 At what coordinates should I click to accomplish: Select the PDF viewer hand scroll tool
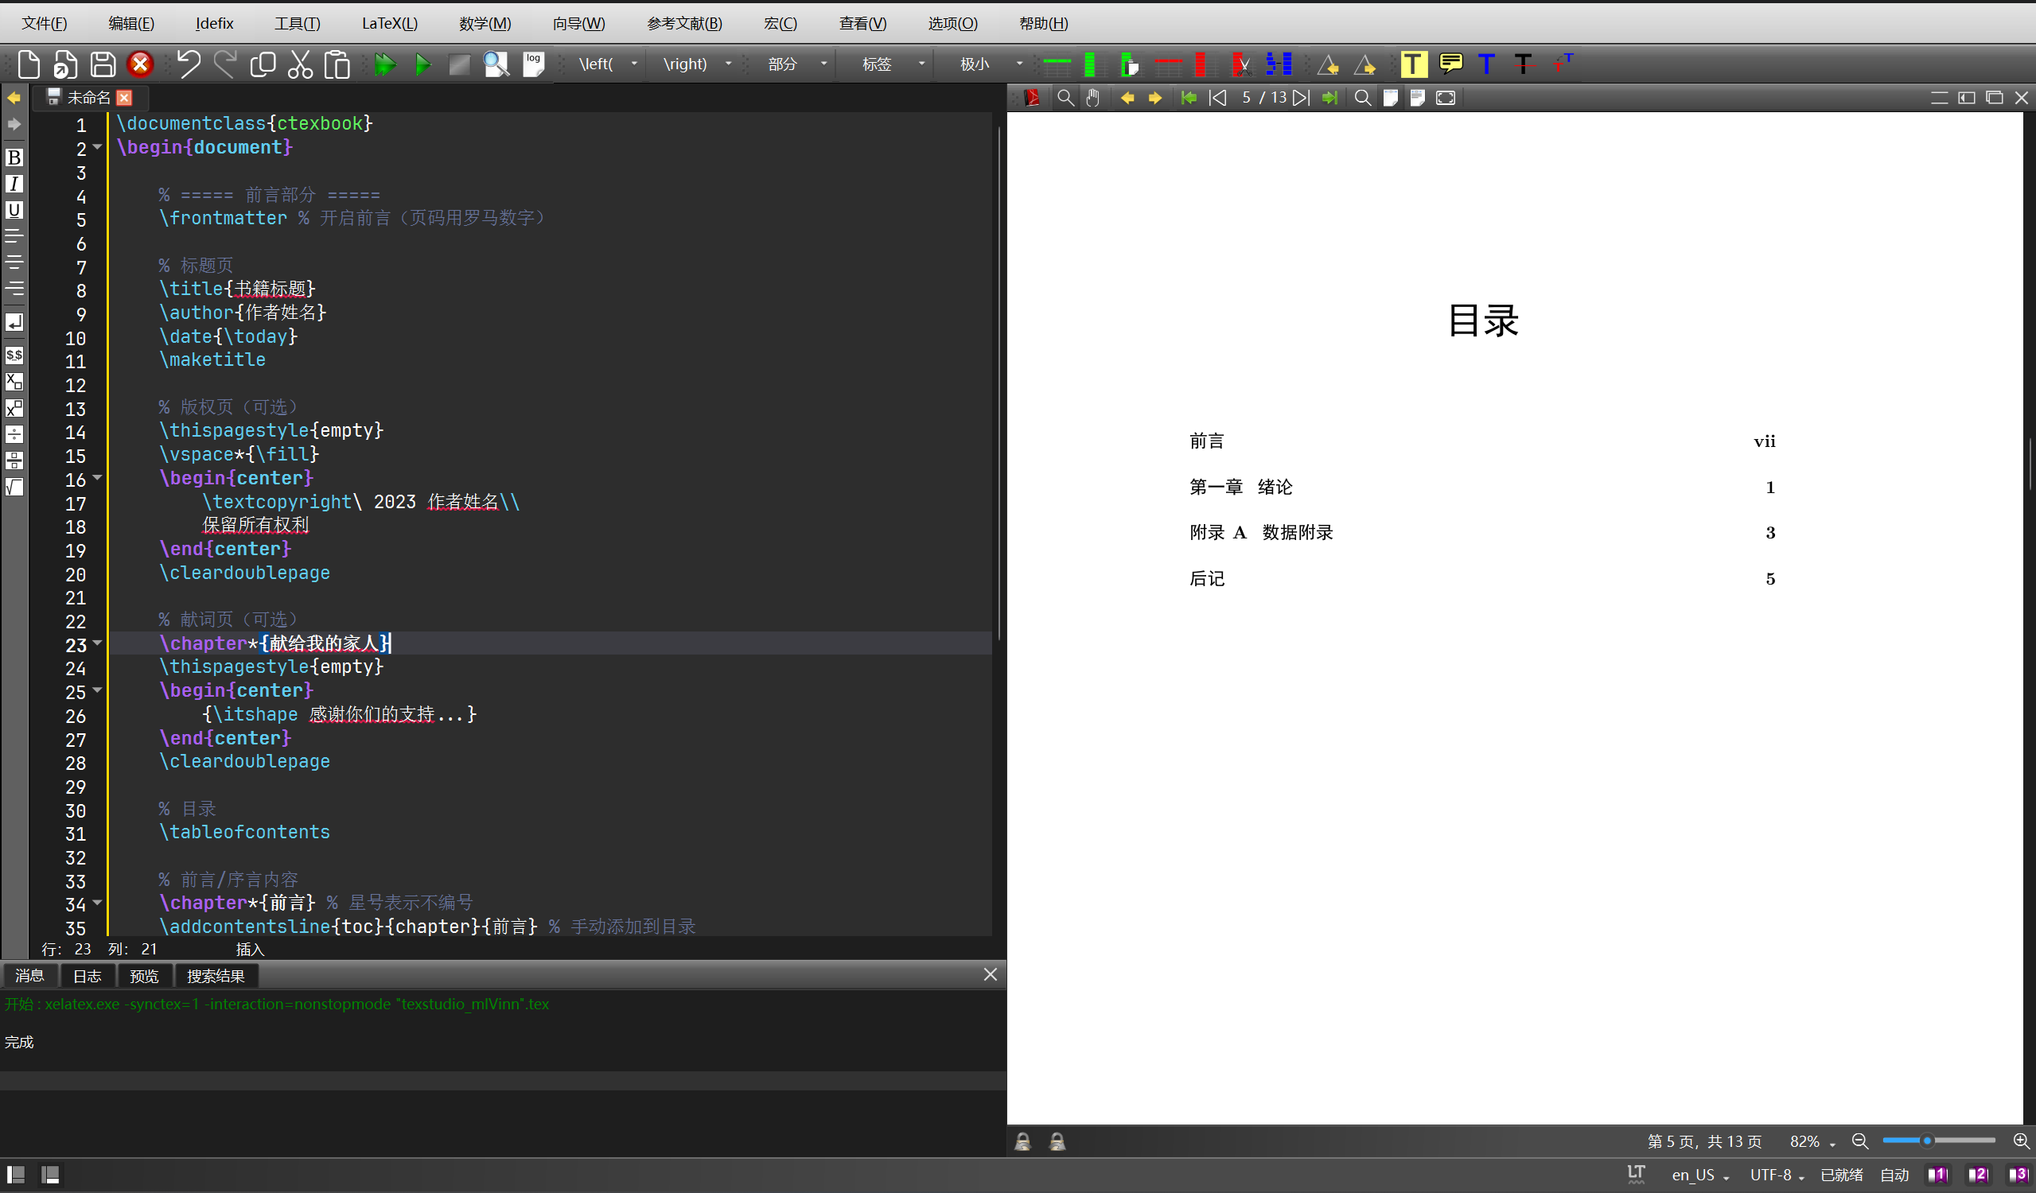[x=1093, y=98]
